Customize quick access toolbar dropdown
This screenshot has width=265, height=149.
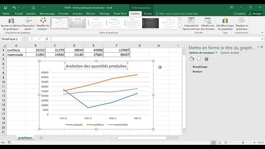[x=43, y=7]
